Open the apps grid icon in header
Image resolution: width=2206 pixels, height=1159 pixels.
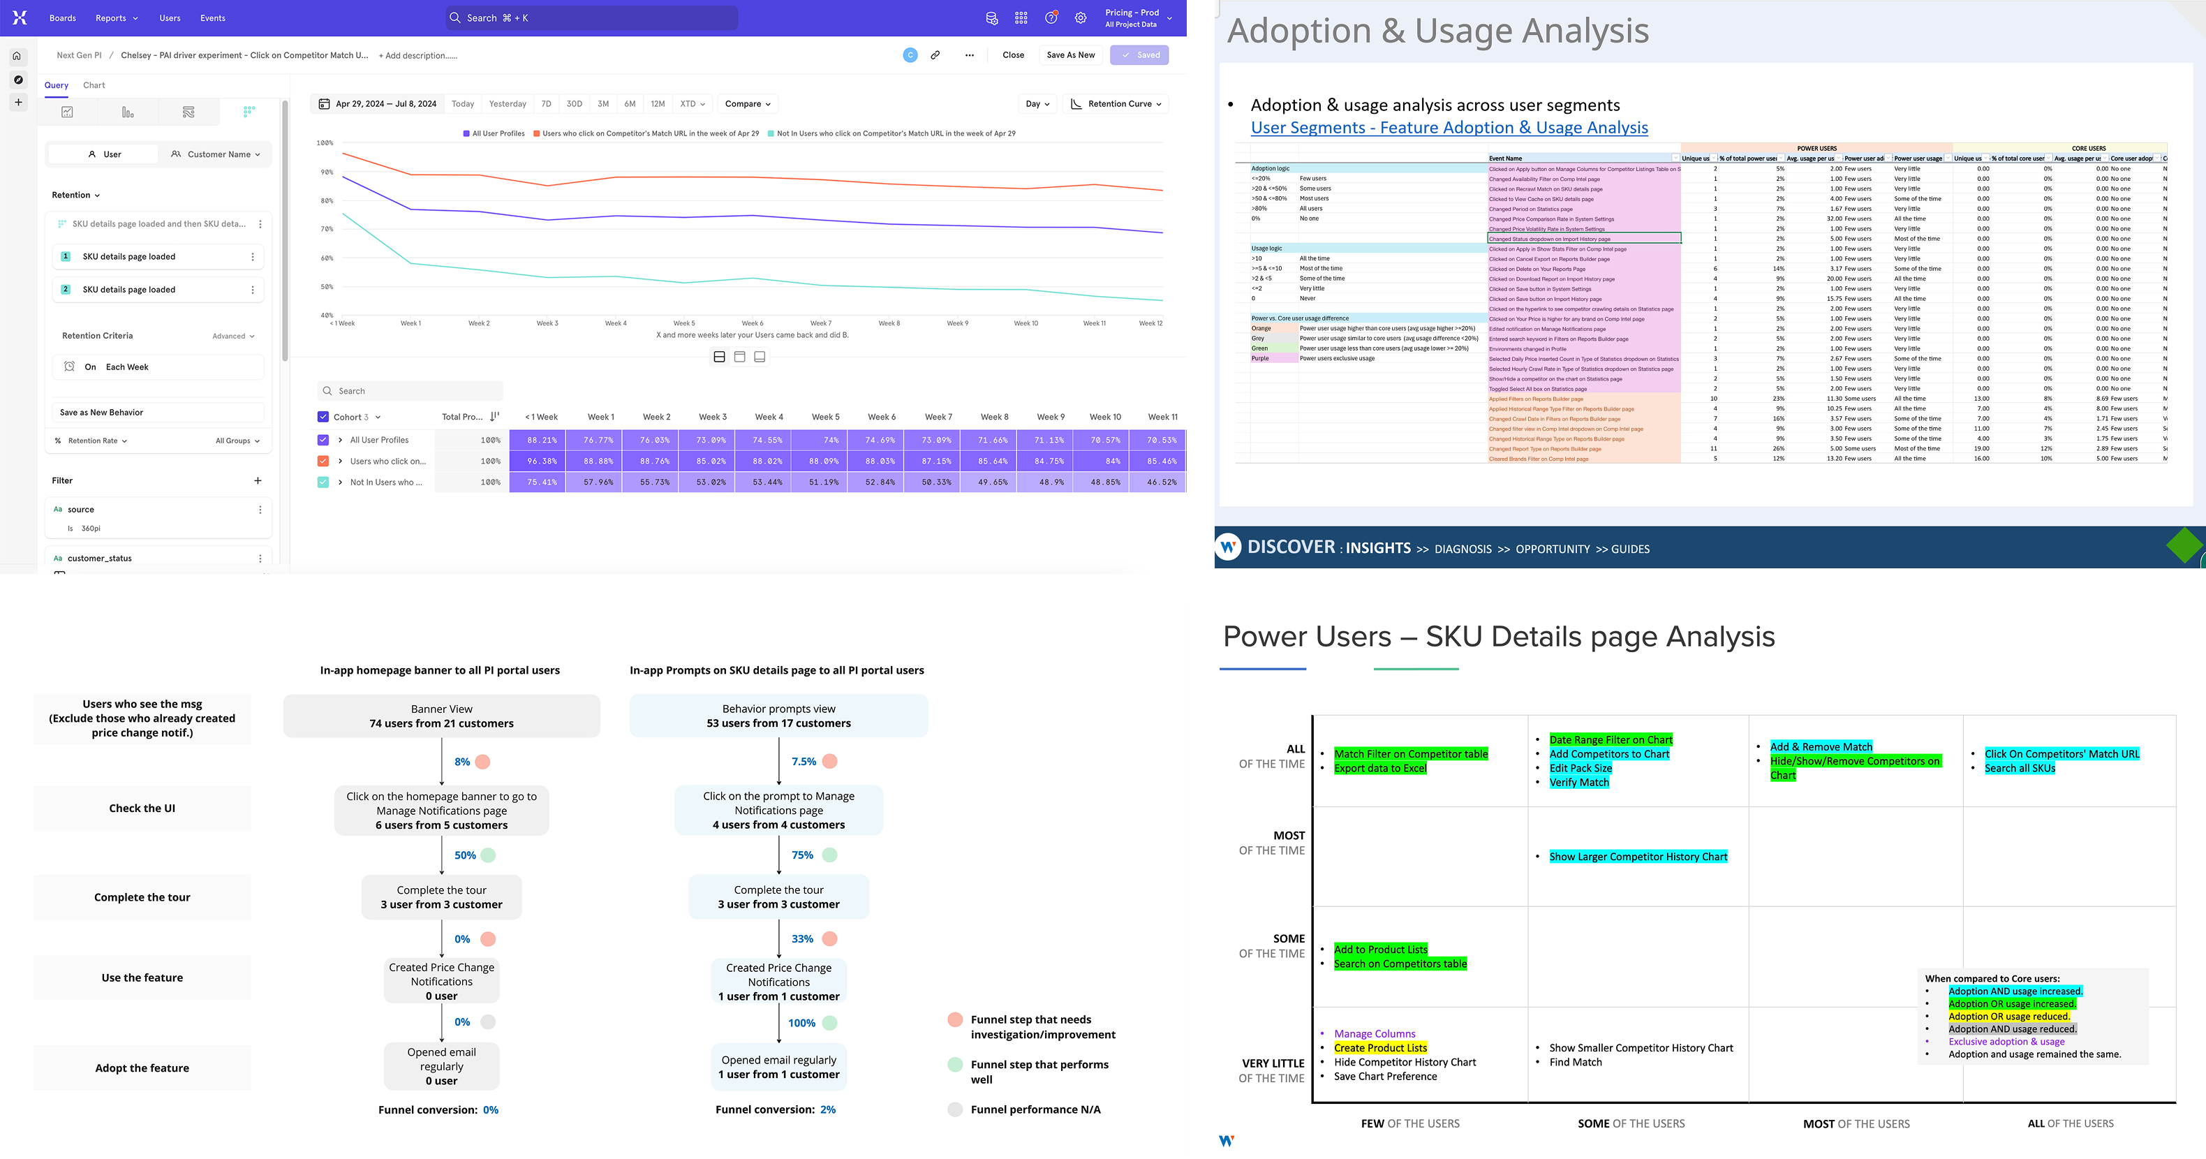[1021, 18]
